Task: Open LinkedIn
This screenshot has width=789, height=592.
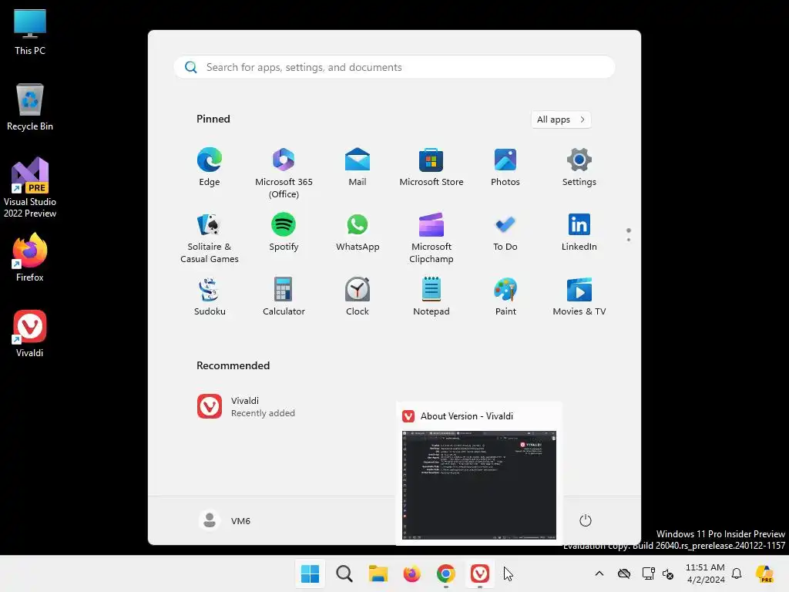Action: pyautogui.click(x=579, y=232)
